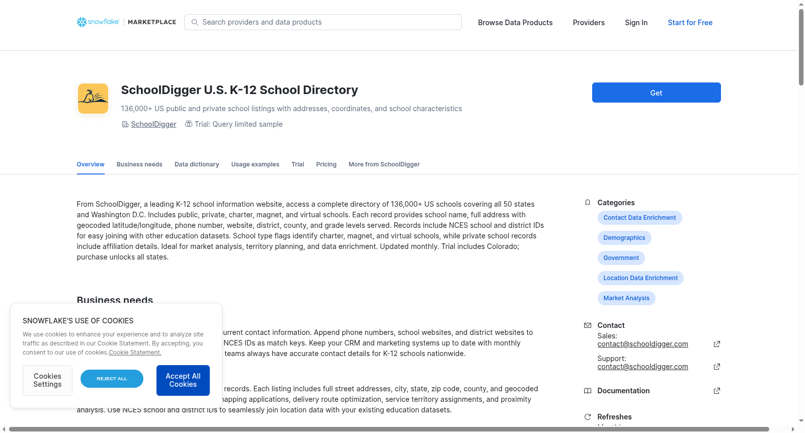The width and height of the screenshot is (805, 433).
Task: Switch to the Data dictionary tab
Action: [197, 164]
